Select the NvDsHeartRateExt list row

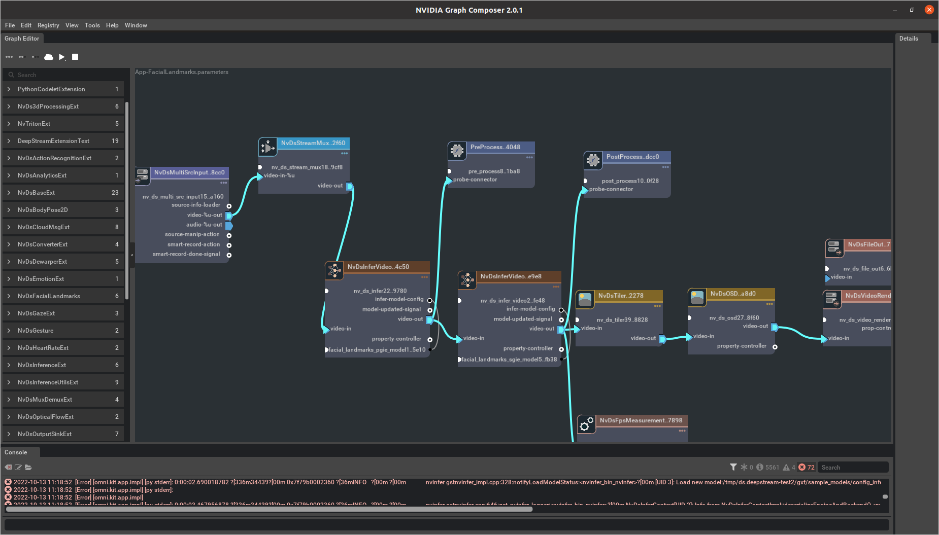point(63,348)
